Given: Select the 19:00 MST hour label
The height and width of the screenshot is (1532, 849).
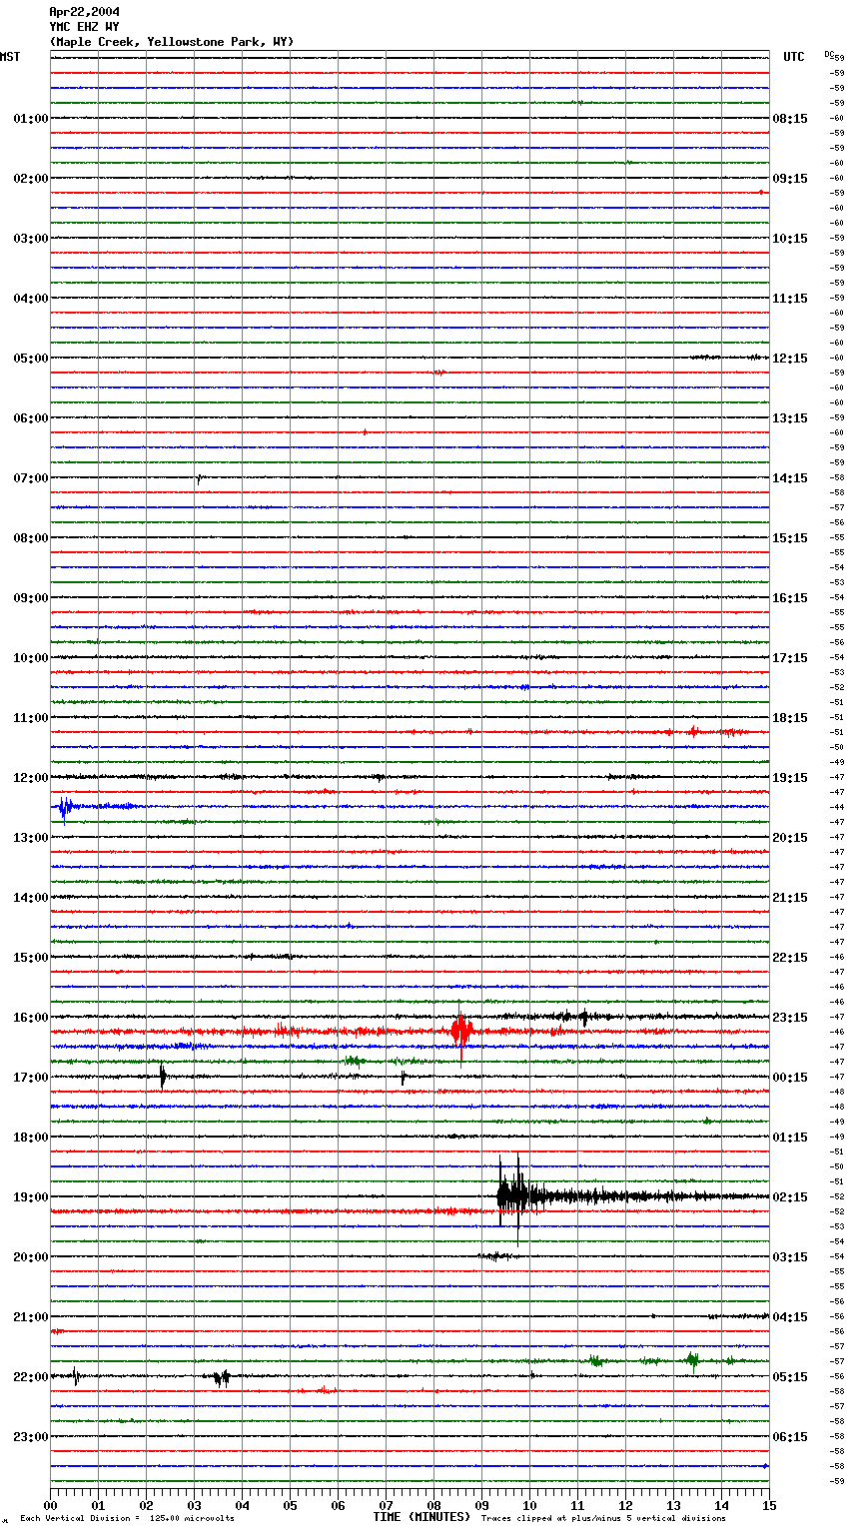Looking at the screenshot, I should pos(31,1197).
